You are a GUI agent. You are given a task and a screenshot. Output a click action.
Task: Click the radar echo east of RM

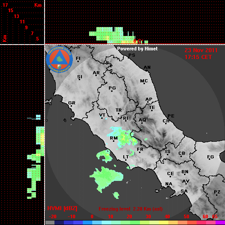click(x=123, y=137)
